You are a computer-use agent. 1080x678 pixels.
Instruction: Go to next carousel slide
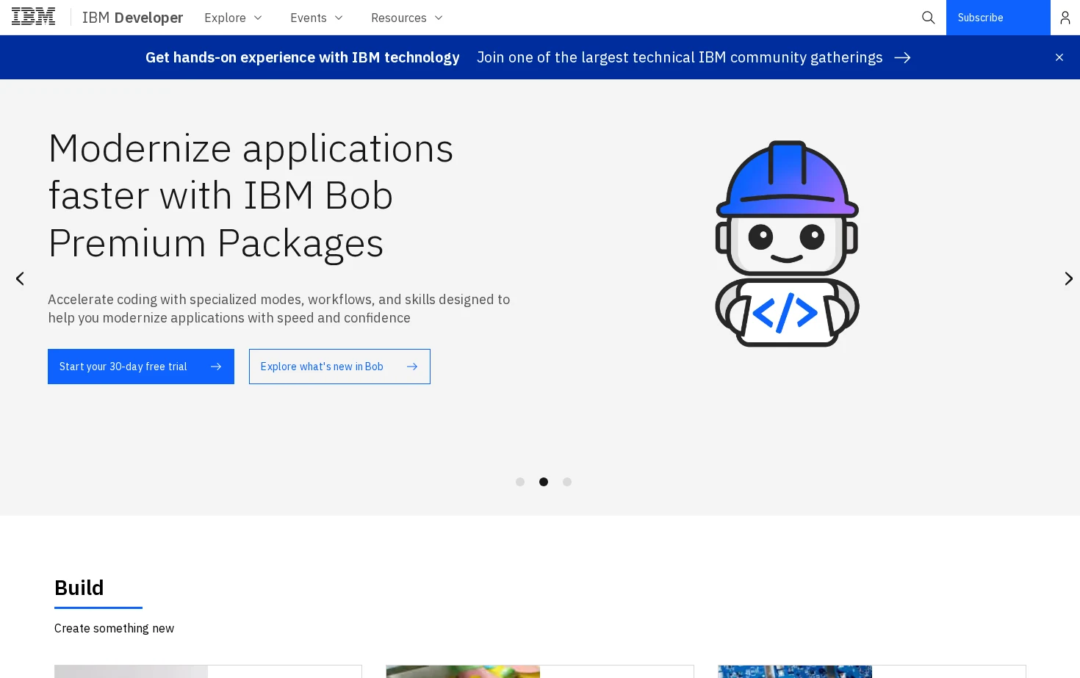pyautogui.click(x=1068, y=278)
